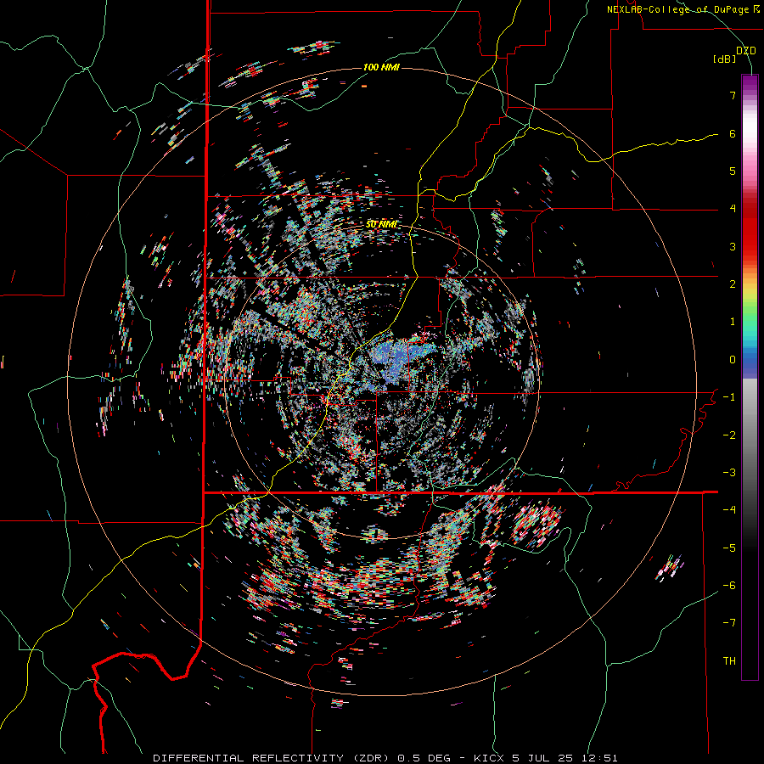Click the Differential Reflectivity KICX caption
The image size is (764, 764).
(385, 758)
